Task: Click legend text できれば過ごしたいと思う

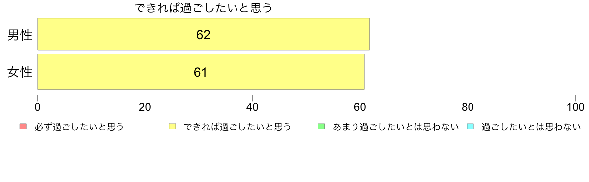Action: click(236, 127)
